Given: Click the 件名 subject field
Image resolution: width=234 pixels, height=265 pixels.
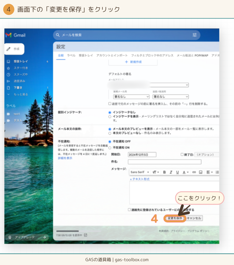Looking at the screenshot, I should tap(165, 162).
